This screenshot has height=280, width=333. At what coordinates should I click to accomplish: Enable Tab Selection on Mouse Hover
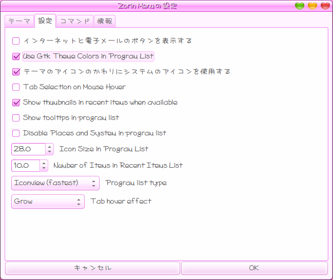coord(16,87)
